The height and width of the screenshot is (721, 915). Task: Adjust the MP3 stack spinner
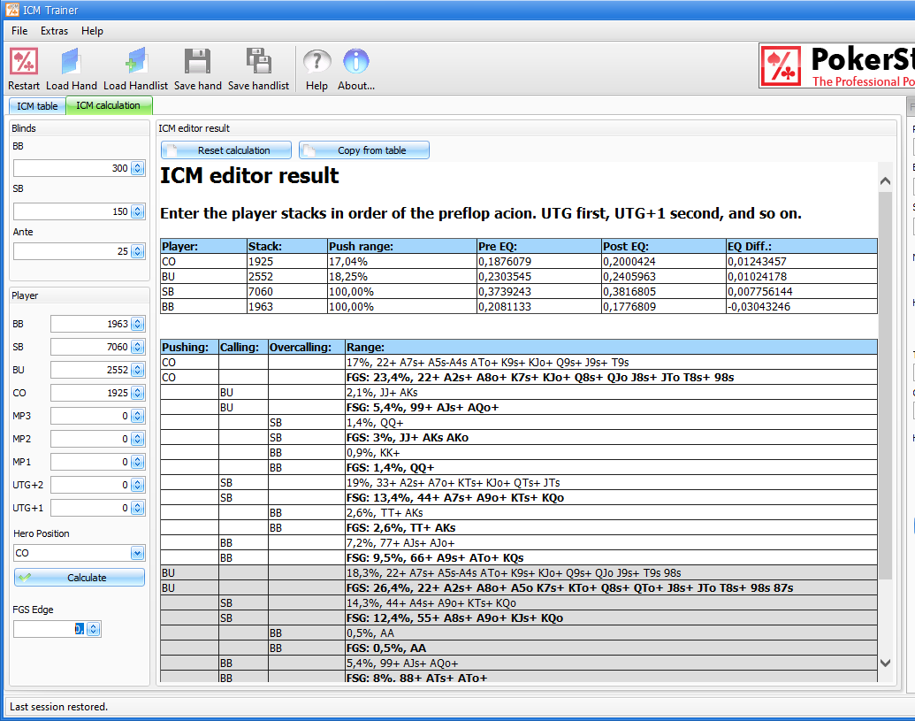click(x=138, y=416)
